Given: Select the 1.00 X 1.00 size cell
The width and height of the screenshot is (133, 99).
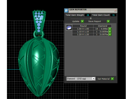Looking at the screenshot, I should click(x=83, y=29).
